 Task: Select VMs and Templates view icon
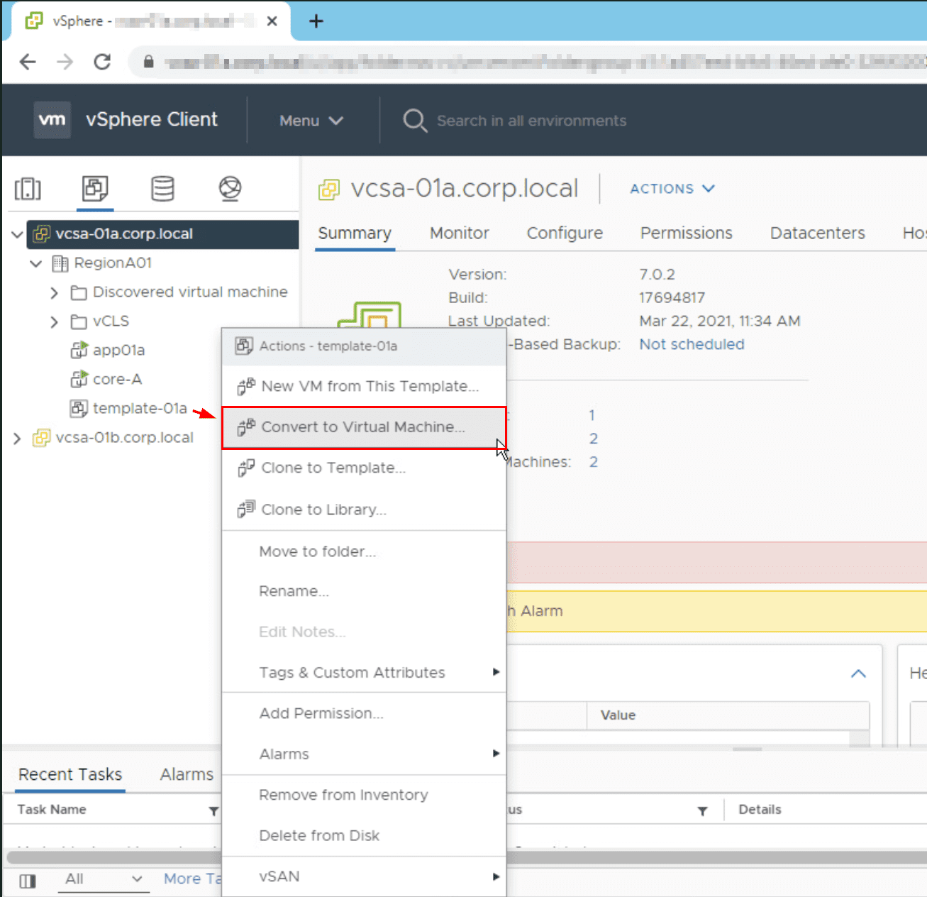pyautogui.click(x=95, y=189)
